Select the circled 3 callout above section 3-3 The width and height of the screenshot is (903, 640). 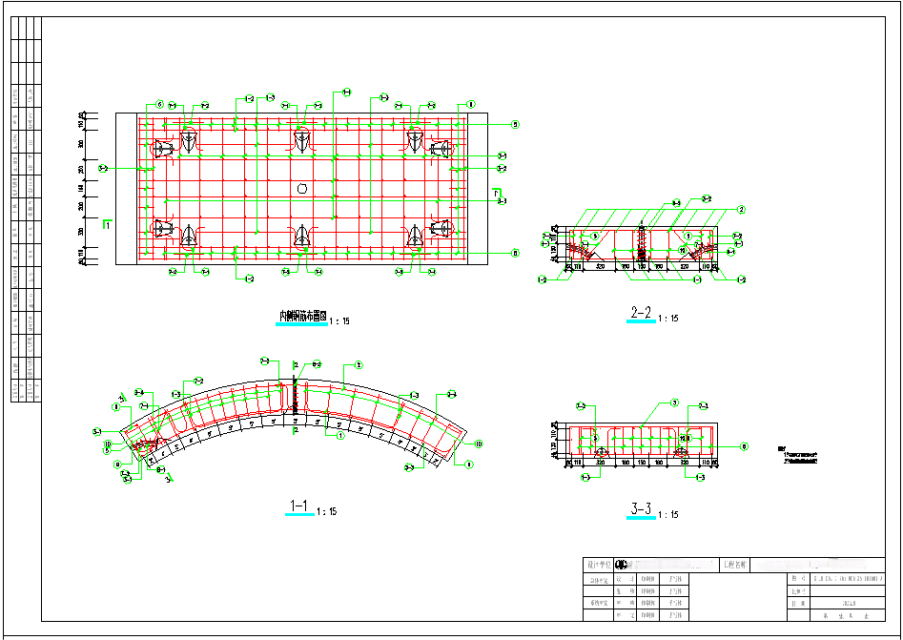pos(674,403)
